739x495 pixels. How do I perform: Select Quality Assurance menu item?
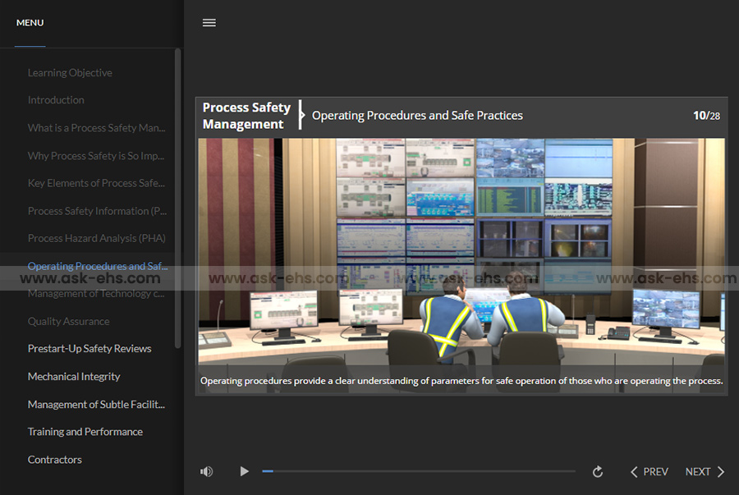68,321
